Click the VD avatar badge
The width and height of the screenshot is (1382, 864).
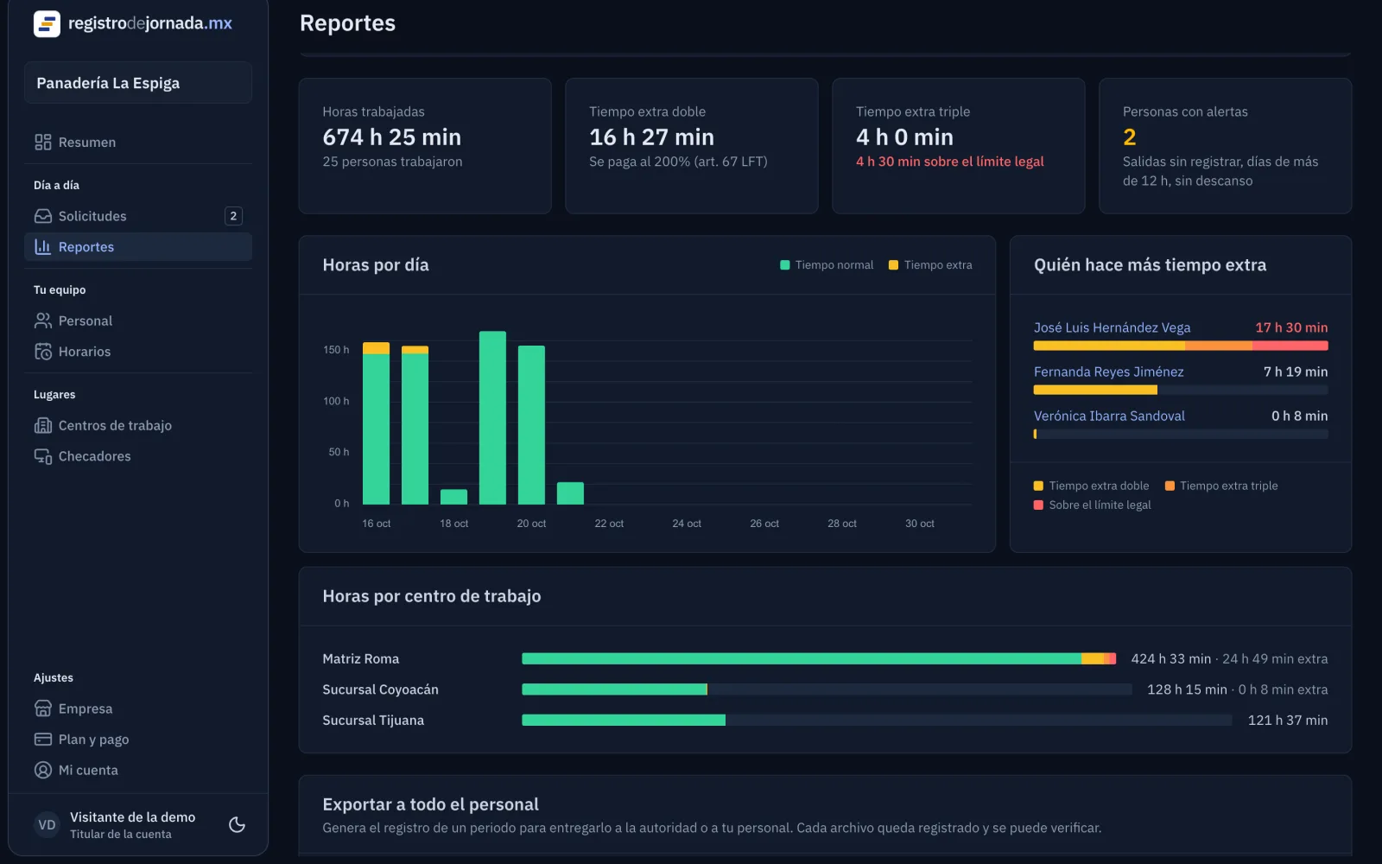pos(47,825)
